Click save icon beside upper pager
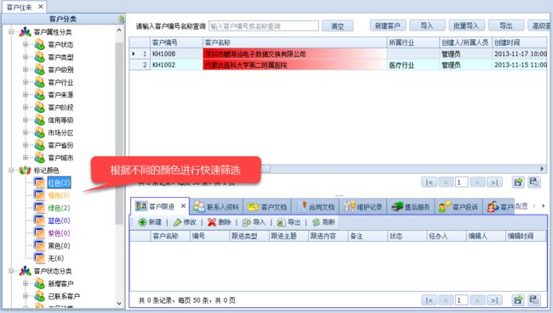Image resolution: width=553 pixels, height=313 pixels. (x=534, y=182)
